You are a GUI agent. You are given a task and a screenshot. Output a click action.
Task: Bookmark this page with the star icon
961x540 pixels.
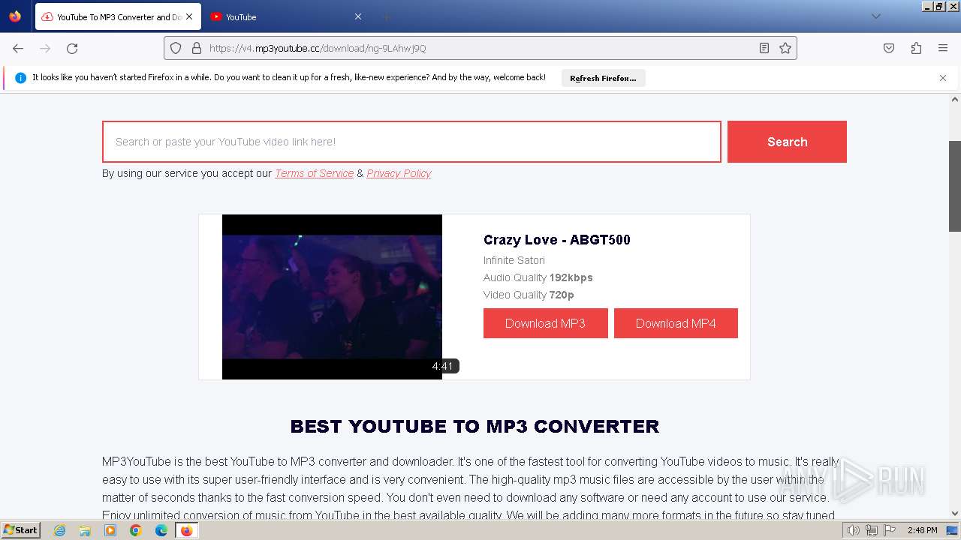(x=785, y=48)
